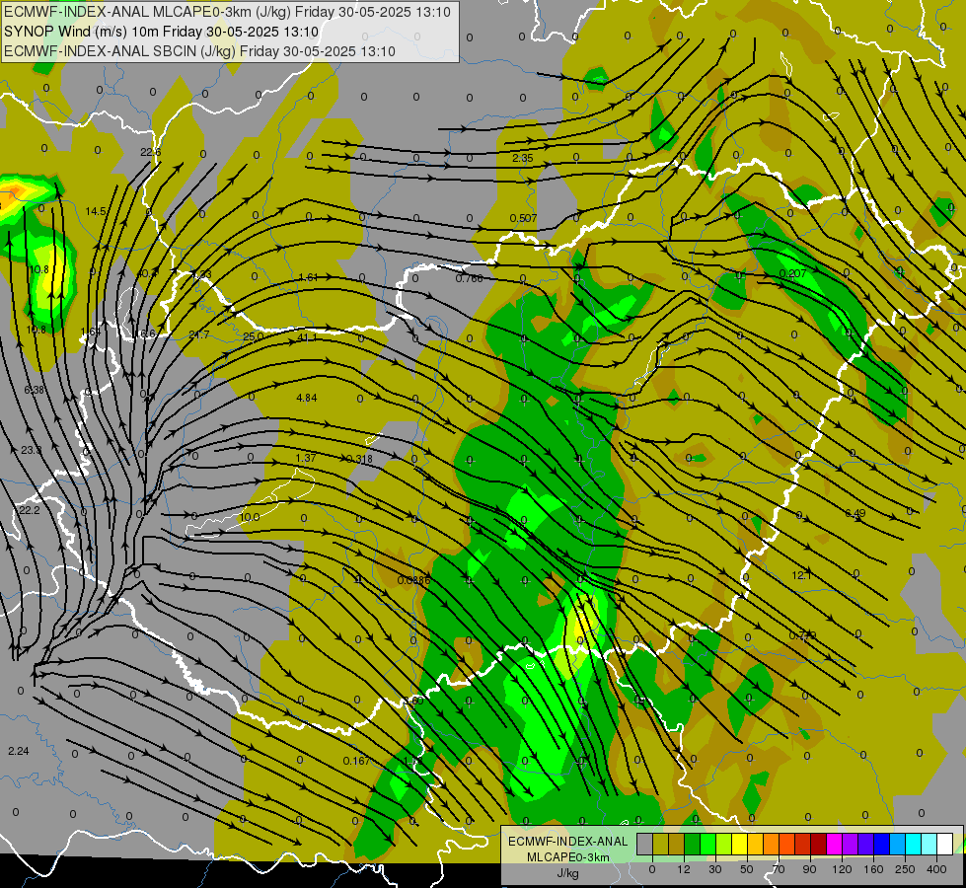
Task: Click the map value '22.6'
Action: pyautogui.click(x=150, y=152)
